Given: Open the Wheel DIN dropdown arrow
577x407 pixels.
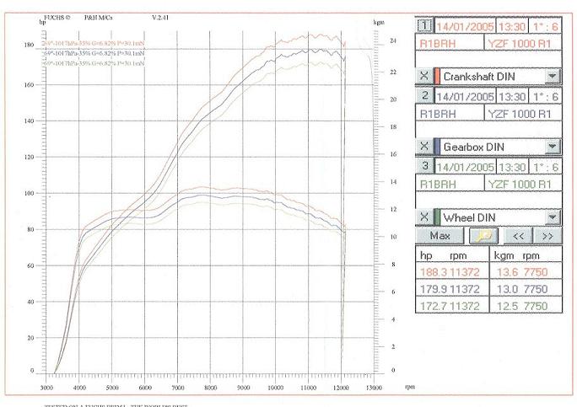Looking at the screenshot, I should click(552, 217).
